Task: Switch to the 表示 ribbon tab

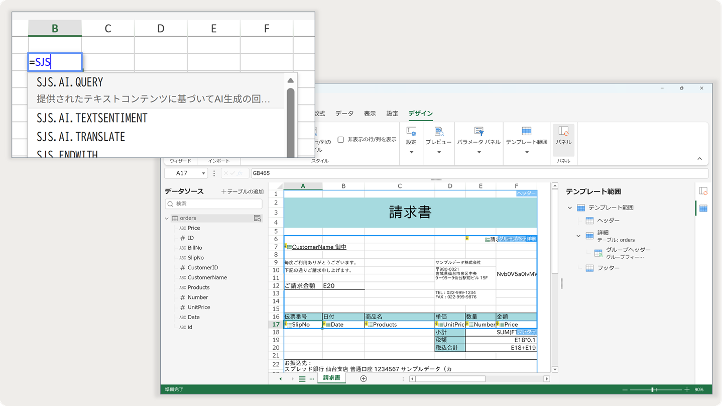Action: (370, 114)
